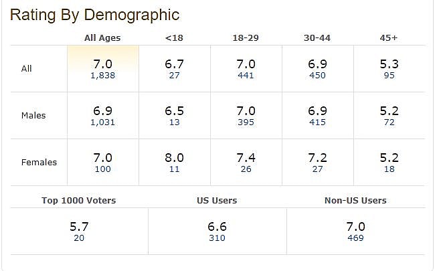Screen dimensions: 439x271
Task: Select the 450 votes count under 30-44
Action: tap(317, 76)
